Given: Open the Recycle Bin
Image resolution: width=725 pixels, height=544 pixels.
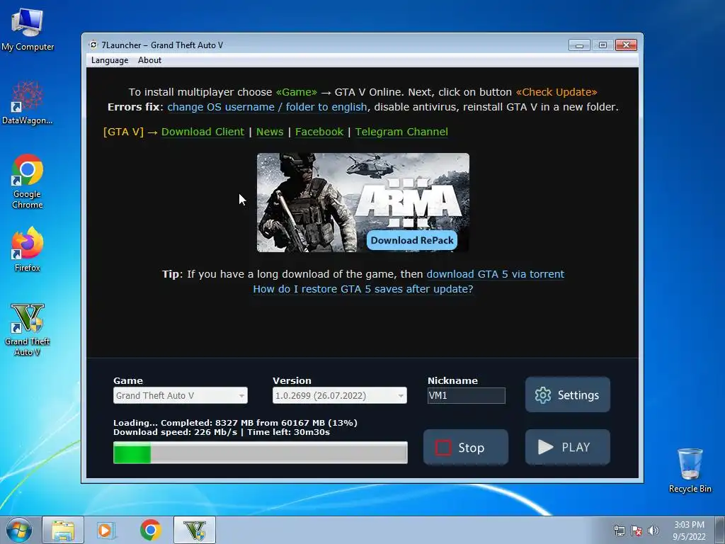Looking at the screenshot, I should click(690, 470).
